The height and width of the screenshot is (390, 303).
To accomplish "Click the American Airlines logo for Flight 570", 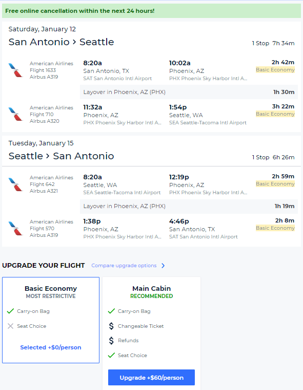I will [x=15, y=228].
